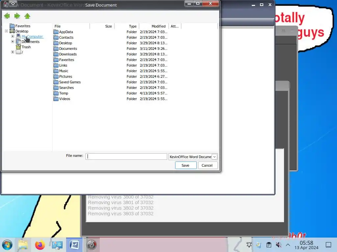Select the Documents folder icon in file list
This screenshot has height=252, width=337.
pos(56,49)
